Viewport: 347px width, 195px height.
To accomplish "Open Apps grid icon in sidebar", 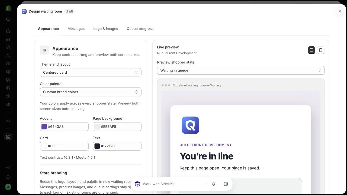I will 8,137.
